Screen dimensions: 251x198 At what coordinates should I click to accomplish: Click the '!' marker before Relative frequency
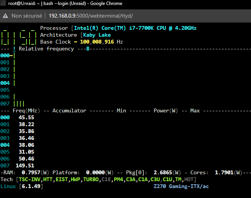(14, 49)
